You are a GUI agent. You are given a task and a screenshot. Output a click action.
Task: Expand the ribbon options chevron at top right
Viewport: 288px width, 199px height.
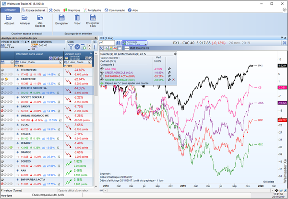[x=284, y=10]
